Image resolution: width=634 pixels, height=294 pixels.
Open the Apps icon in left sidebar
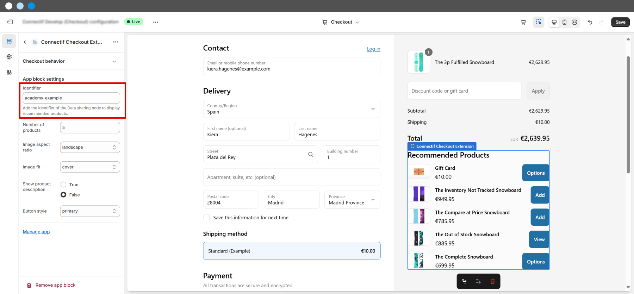[x=9, y=72]
